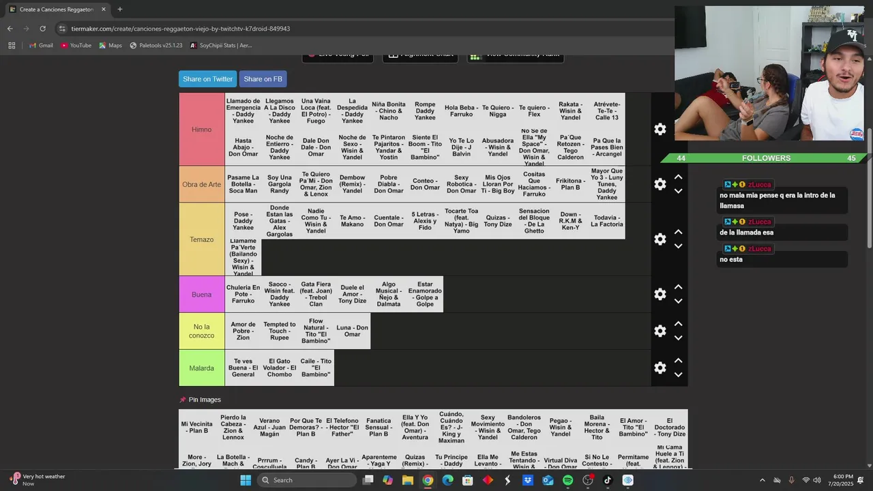873x491 pixels.
Task: Select Caile - Tito El Bambino tile
Action: 316,368
